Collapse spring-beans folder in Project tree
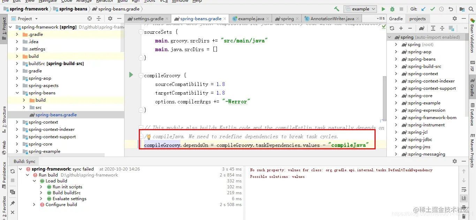The width and height of the screenshot is (476, 220). tap(17, 93)
